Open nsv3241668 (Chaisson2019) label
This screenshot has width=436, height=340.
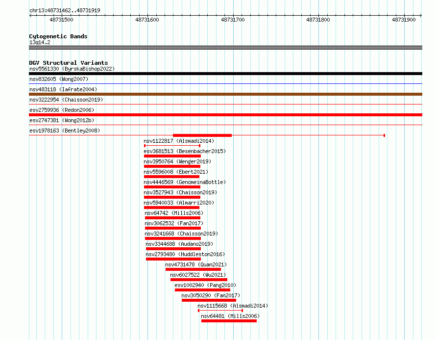click(181, 234)
